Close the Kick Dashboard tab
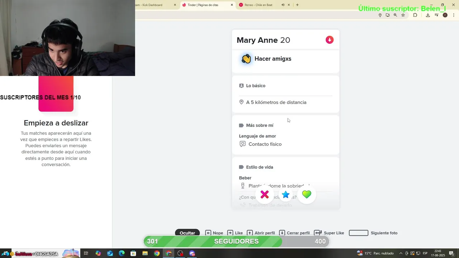459x258 pixels. (175, 5)
